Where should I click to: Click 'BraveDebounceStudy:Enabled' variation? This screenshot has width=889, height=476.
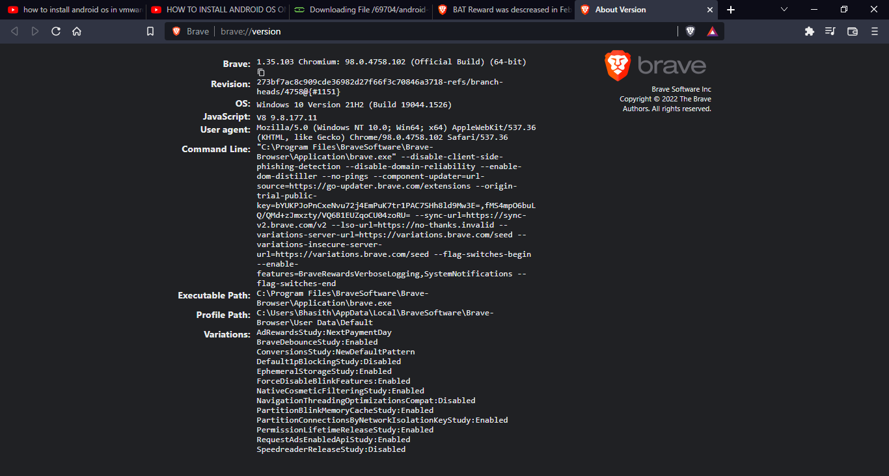point(317,342)
